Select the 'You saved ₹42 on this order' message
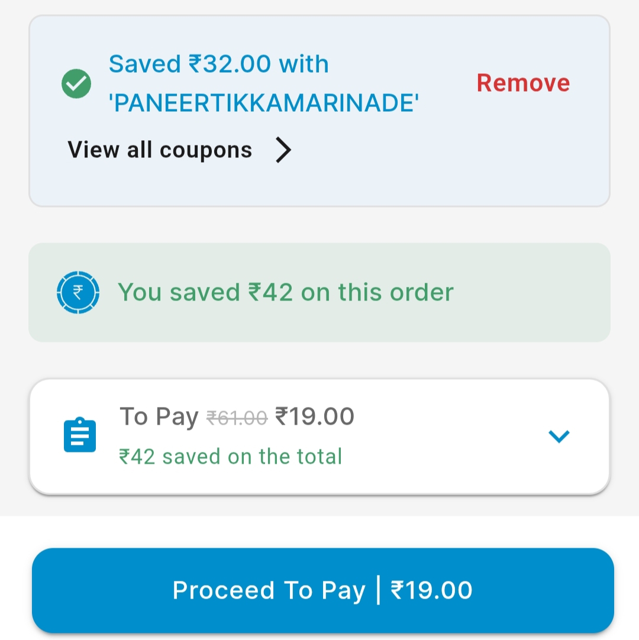This screenshot has height=640, width=639. [x=286, y=292]
